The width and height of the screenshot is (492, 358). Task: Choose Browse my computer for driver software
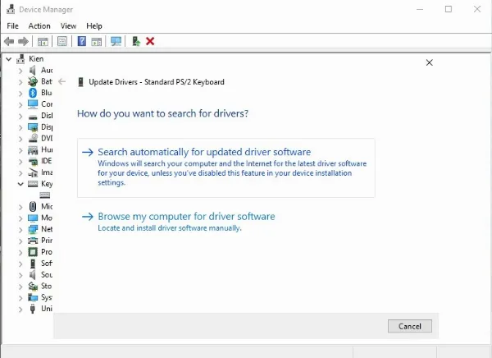pos(178,223)
